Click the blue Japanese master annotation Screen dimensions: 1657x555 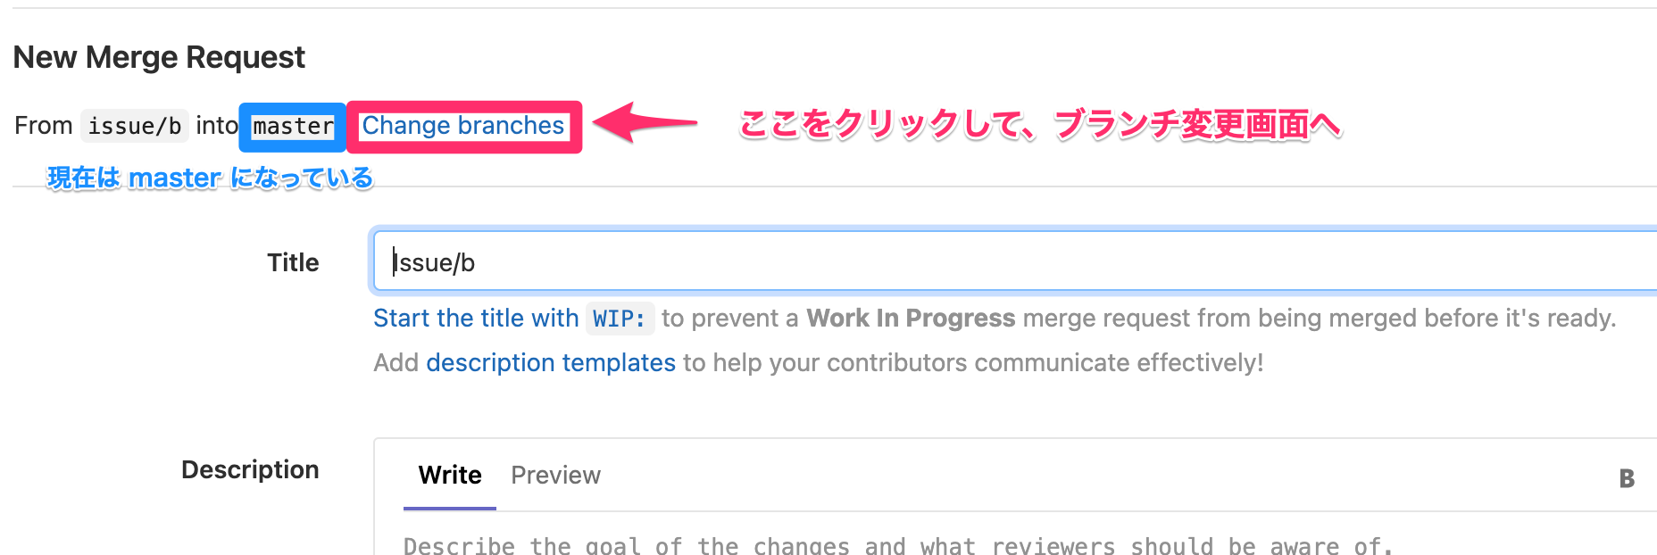[x=210, y=178]
